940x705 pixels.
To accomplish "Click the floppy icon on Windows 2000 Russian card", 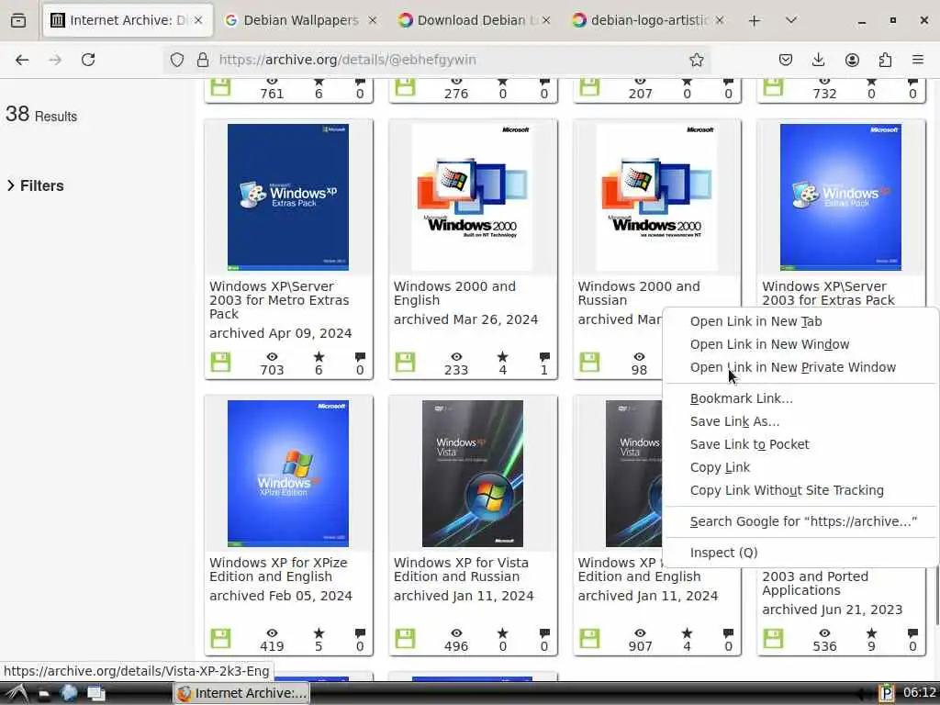I will [590, 362].
